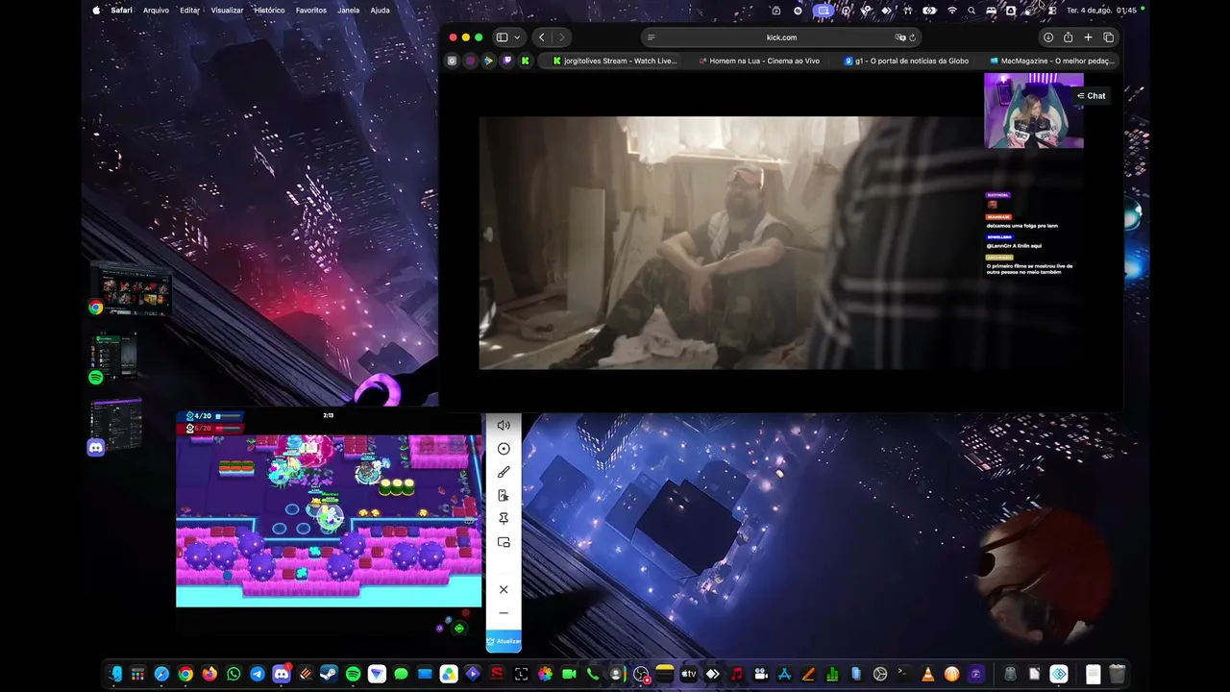Go forward in Safari history
The width and height of the screenshot is (1230, 692).
[x=562, y=37]
